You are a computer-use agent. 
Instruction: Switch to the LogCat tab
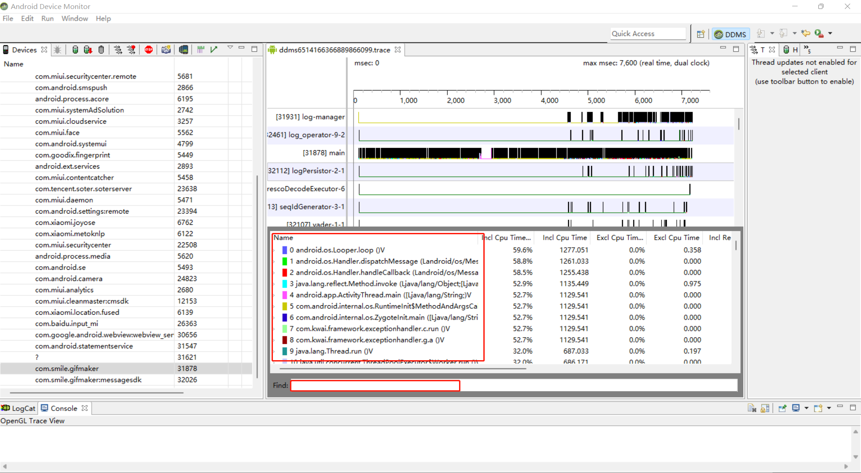(x=18, y=408)
